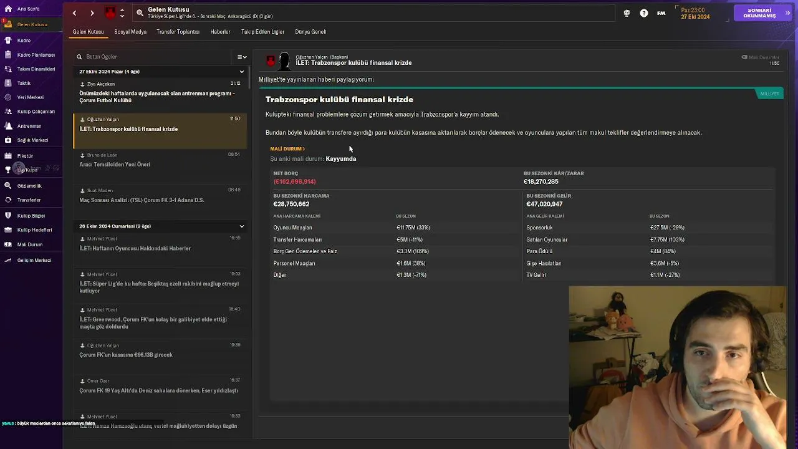This screenshot has height=449, width=798.
Task: Open Kadro Planlaması clipboard icon
Action: tap(8, 54)
